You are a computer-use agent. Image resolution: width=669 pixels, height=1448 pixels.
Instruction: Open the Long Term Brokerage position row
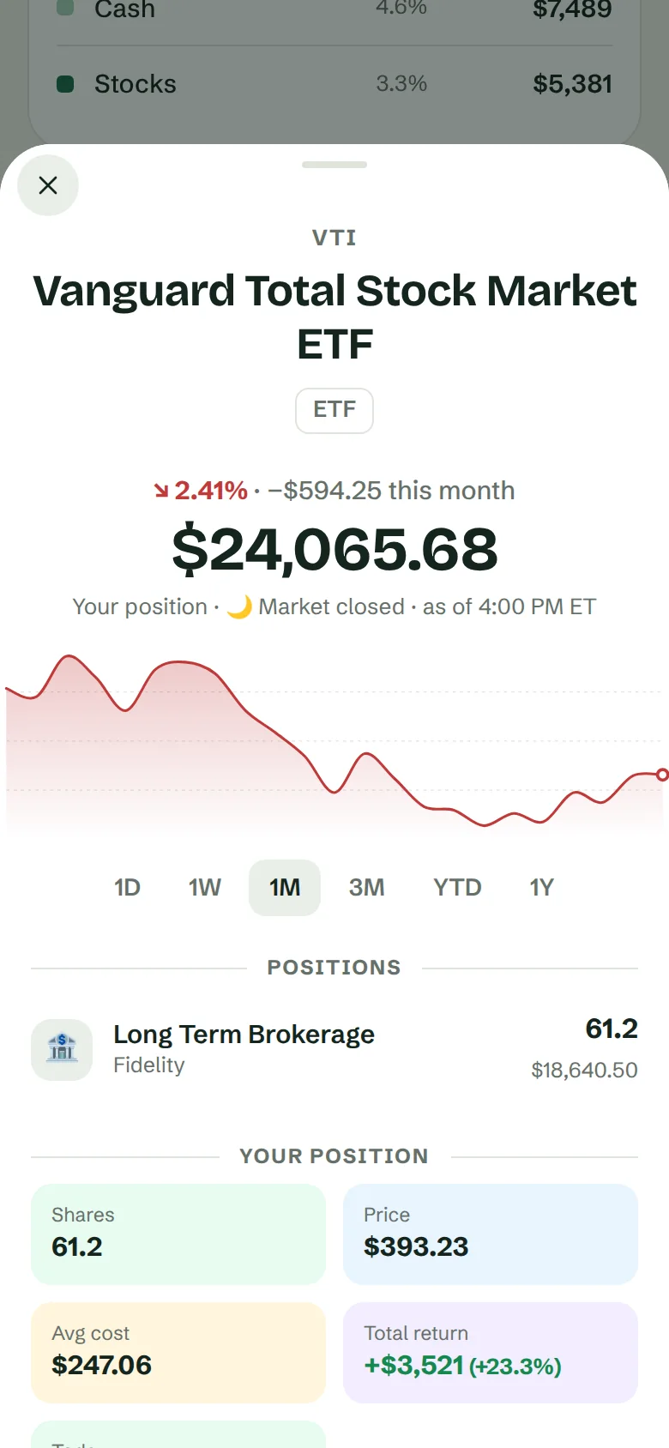tap(334, 1049)
